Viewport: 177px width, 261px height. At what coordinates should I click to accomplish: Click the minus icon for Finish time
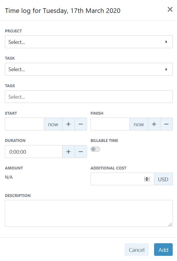[x=166, y=124]
